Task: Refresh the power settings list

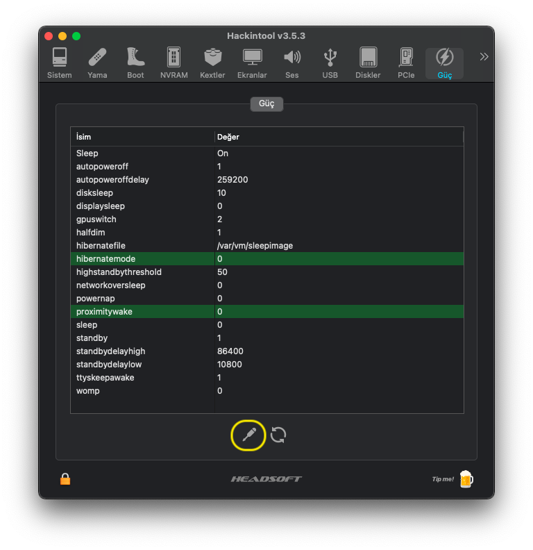Action: coord(278,435)
